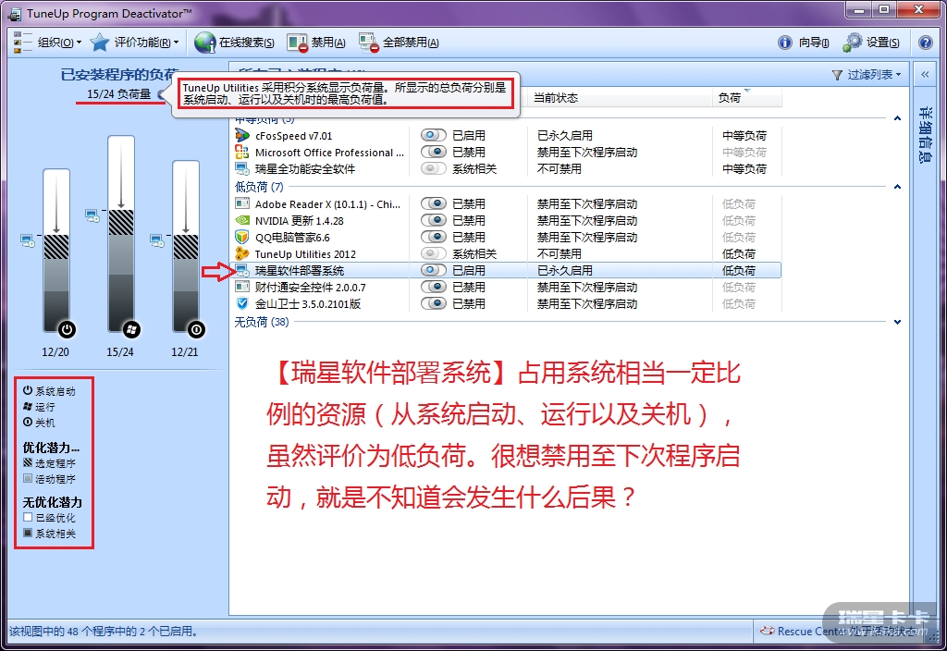The height and width of the screenshot is (651, 947).
Task: Click the power icon under startup bar
Action: 67,330
